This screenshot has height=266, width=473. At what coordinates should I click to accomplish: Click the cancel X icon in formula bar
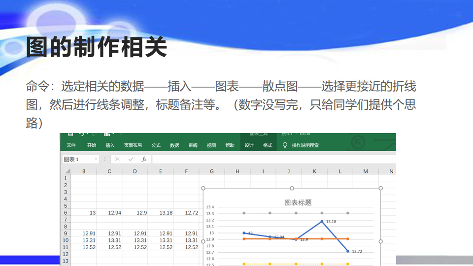(117, 159)
